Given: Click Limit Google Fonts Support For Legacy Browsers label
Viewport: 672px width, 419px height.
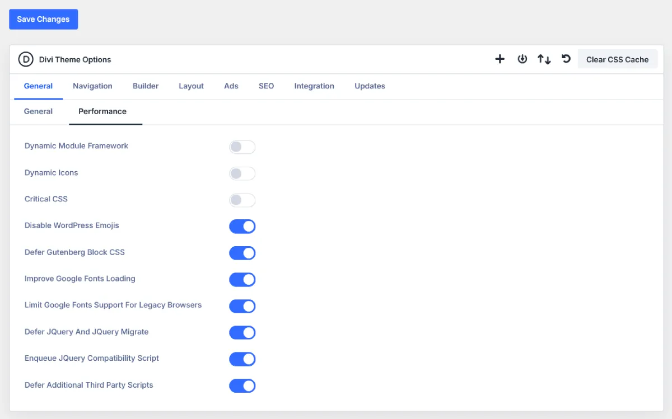Looking at the screenshot, I should pyautogui.click(x=113, y=305).
